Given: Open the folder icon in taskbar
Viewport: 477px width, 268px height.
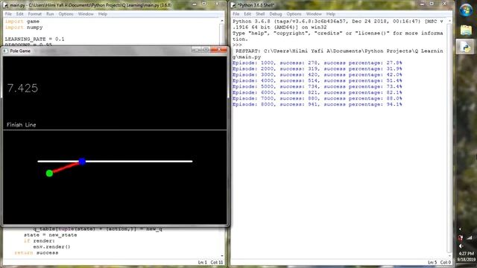Looking at the screenshot, I should (466, 30).
